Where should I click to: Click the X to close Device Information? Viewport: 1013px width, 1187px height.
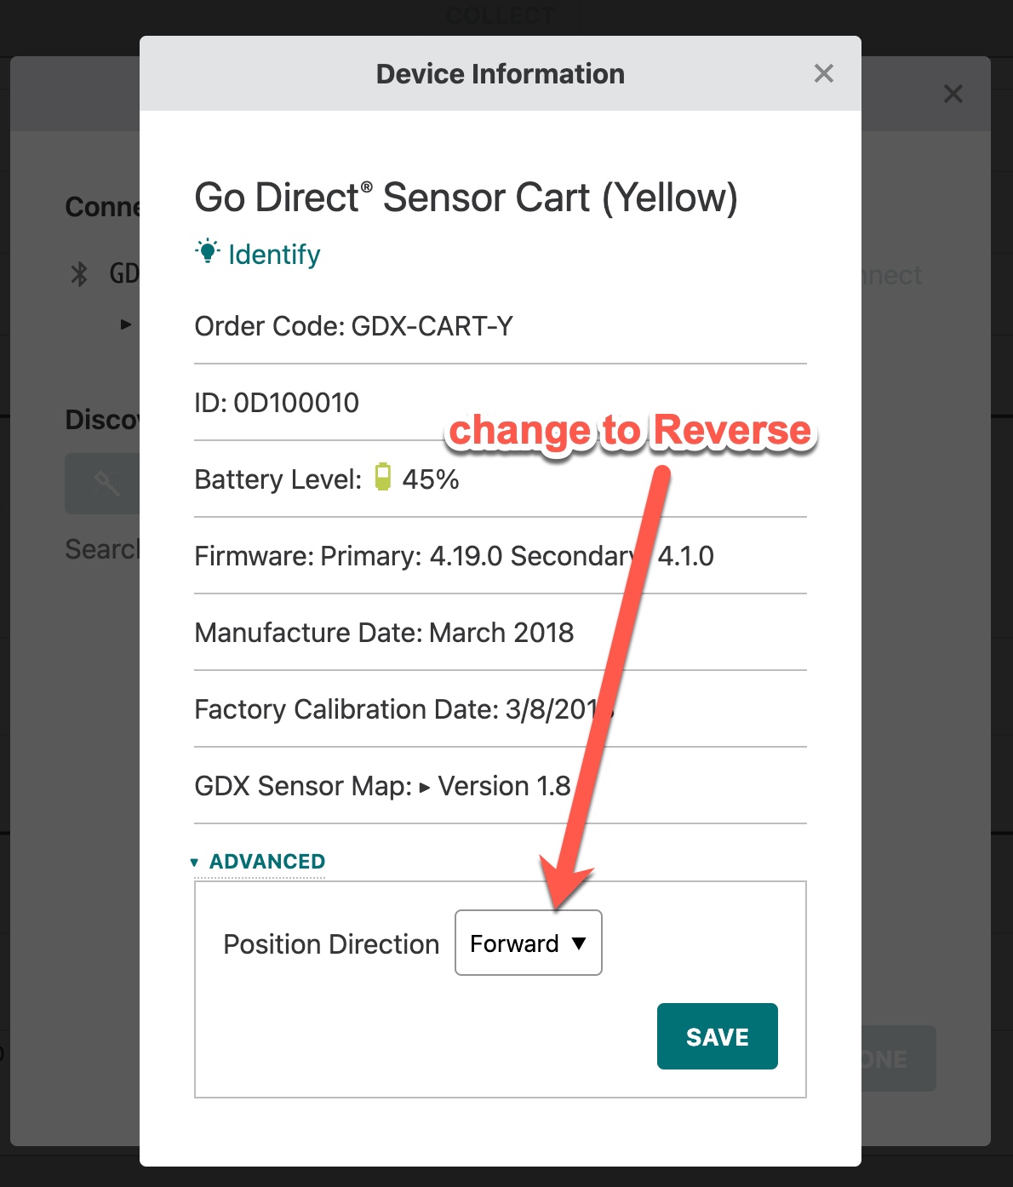click(x=823, y=74)
